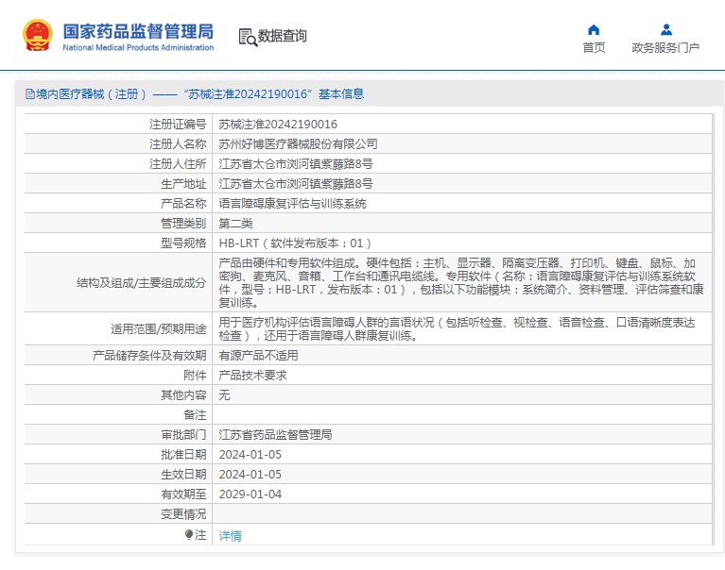Click the registrant name 苏州好博医疗器械股份有限公司
The width and height of the screenshot is (725, 570).
coord(298,143)
